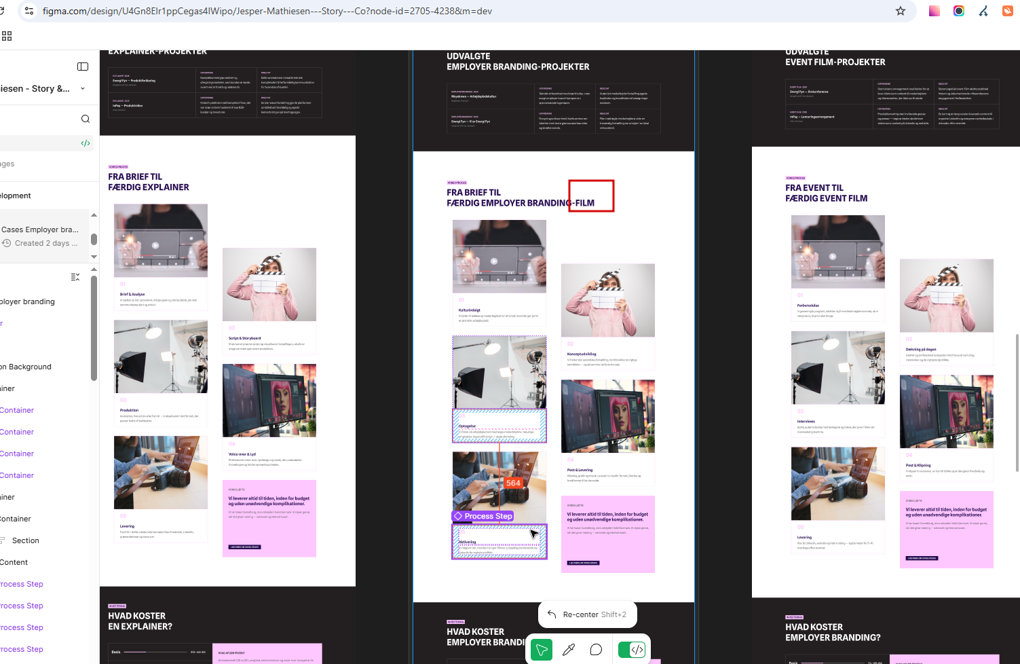Image resolution: width=1020 pixels, height=664 pixels.
Task: Open the Figma apps grid icon
Action: click(7, 36)
